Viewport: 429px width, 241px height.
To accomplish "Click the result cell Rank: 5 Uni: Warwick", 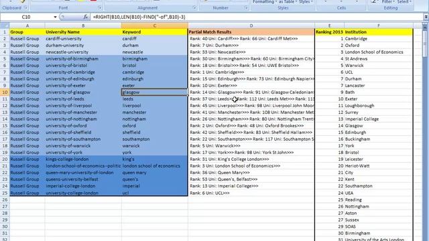I will pos(251,146).
